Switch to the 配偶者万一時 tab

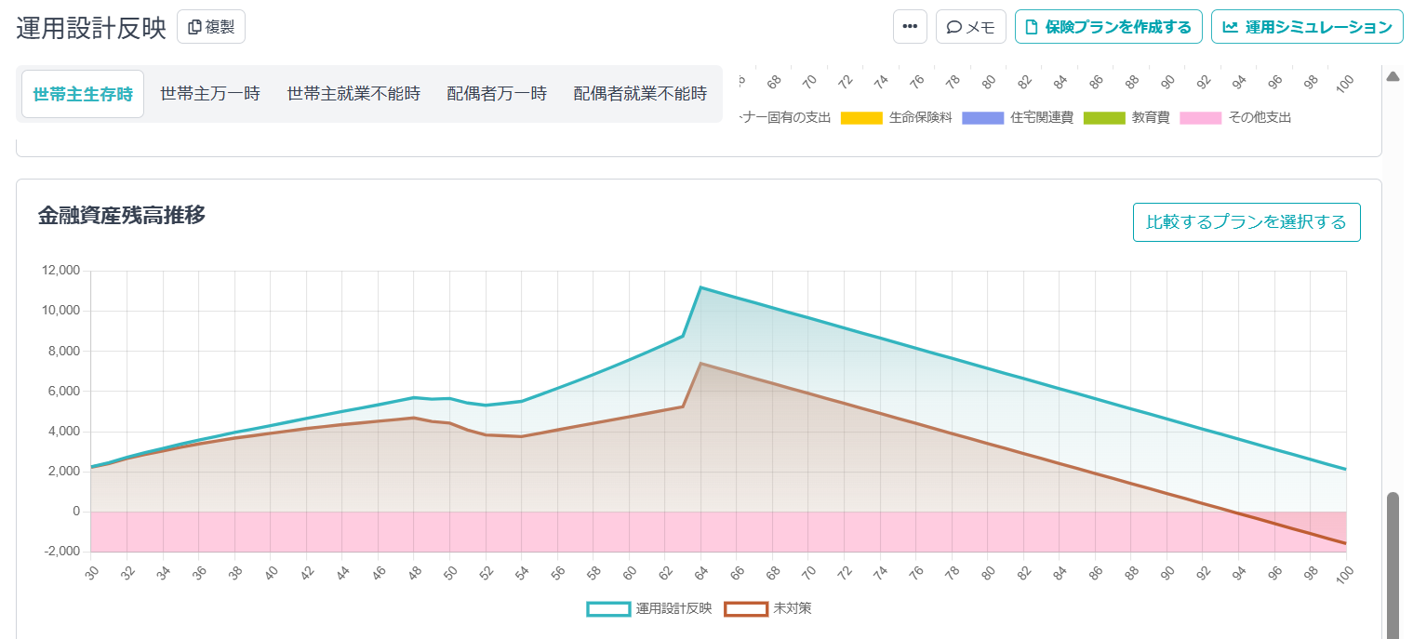(497, 94)
